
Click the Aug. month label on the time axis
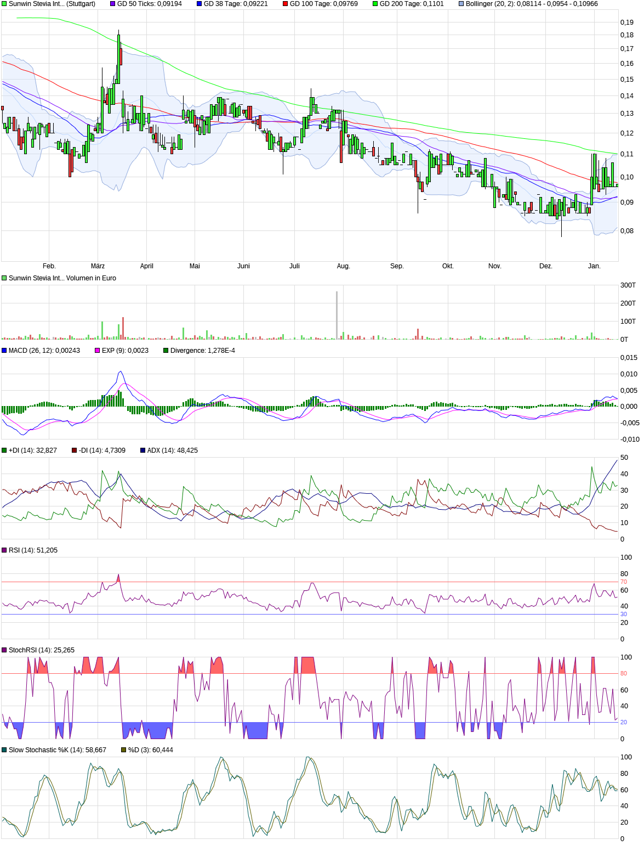coord(343,266)
